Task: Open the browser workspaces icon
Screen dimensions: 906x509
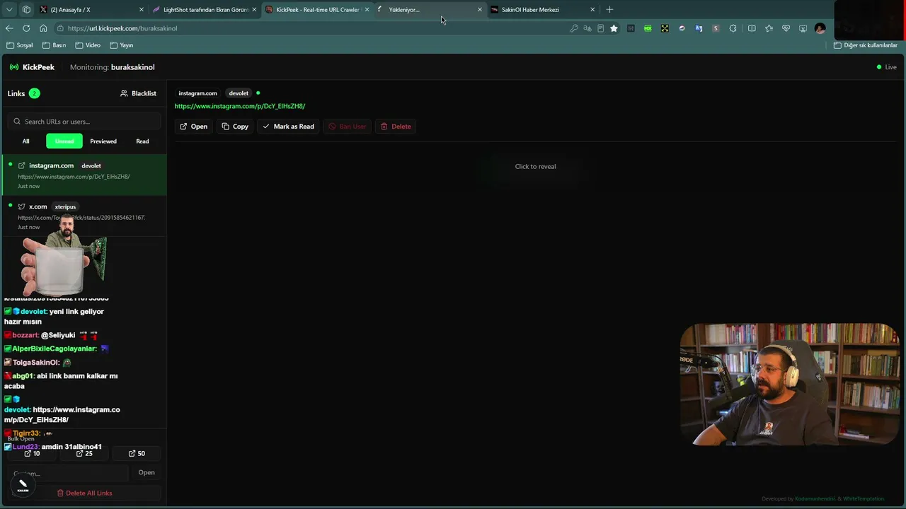Action: (x=26, y=10)
